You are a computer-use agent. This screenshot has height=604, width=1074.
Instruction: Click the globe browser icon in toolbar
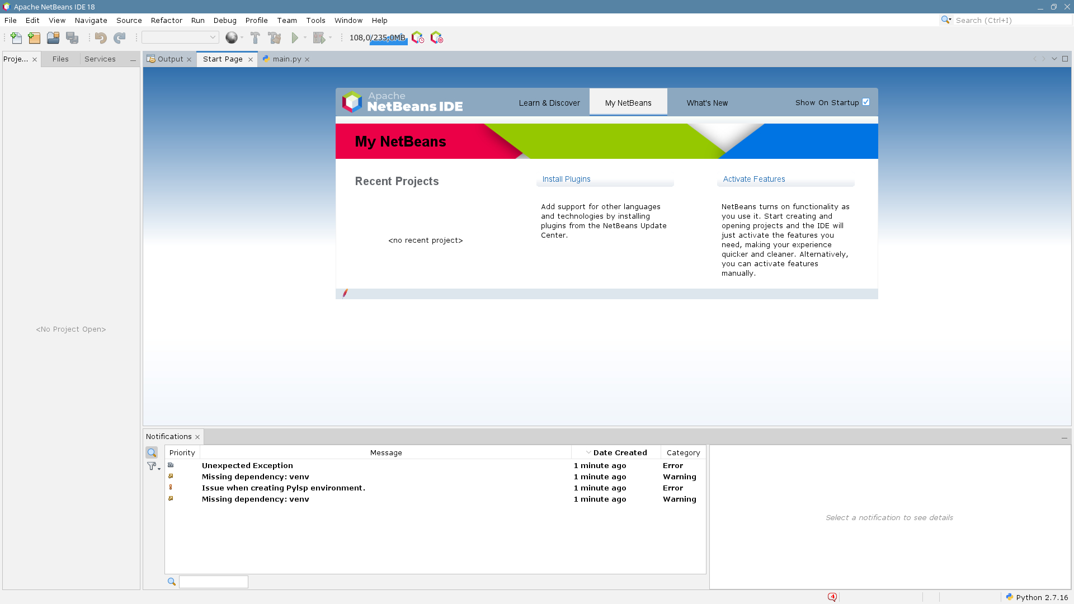click(x=232, y=38)
